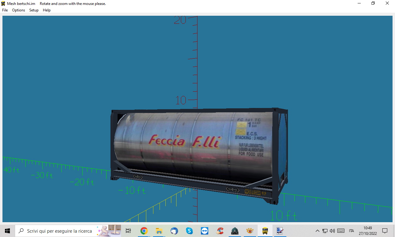Open the Options menu
Screen dimensions: 395x237
point(19,10)
